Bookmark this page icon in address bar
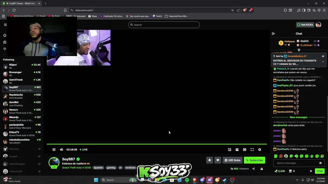328x184 pixels. tap(65, 10)
